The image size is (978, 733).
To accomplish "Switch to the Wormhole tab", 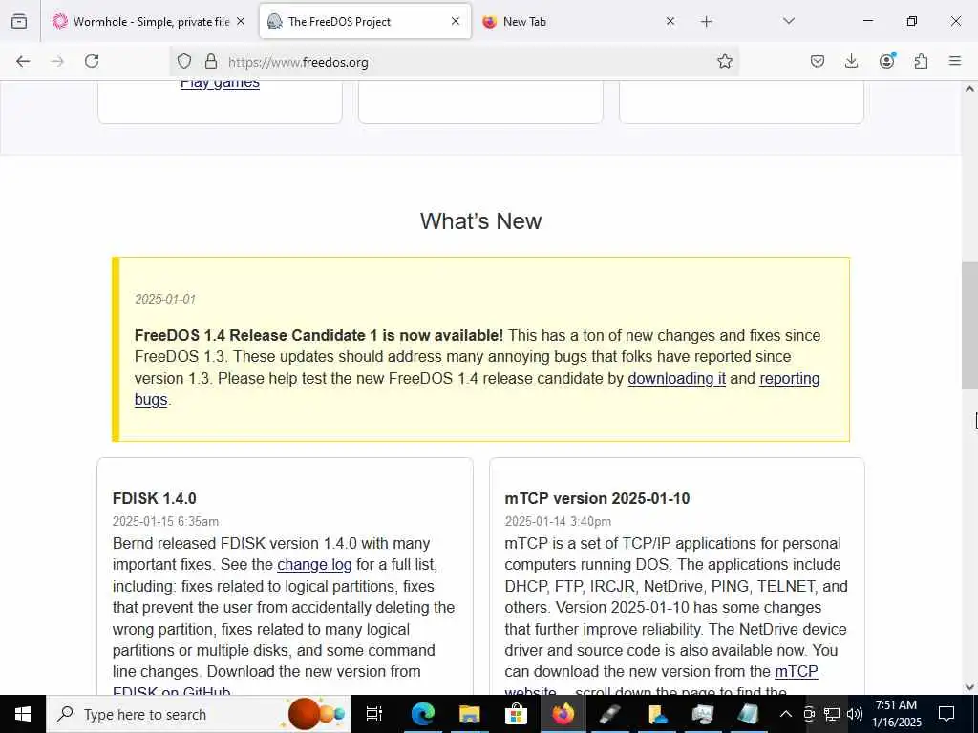I will click(148, 22).
